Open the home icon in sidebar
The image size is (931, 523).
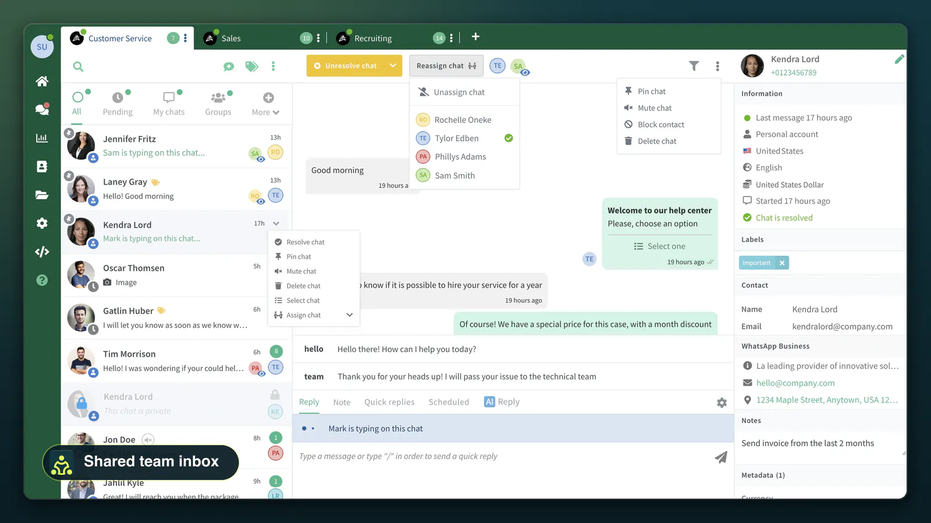tap(42, 81)
